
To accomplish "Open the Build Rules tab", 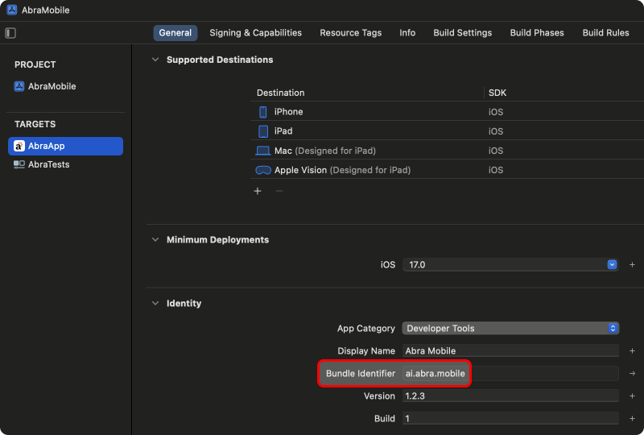I will coord(605,33).
